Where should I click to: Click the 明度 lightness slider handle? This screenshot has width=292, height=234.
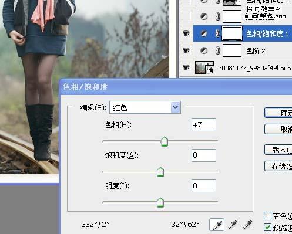click(160, 202)
